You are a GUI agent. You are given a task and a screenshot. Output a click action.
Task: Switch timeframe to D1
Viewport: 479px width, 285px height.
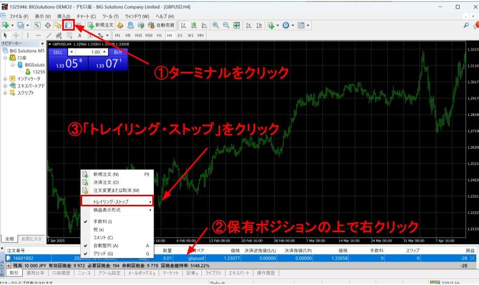coord(180,35)
